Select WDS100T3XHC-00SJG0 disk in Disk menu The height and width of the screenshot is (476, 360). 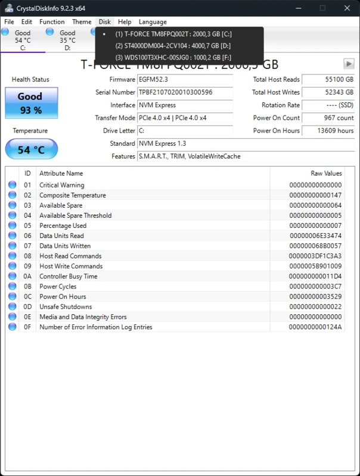point(179,57)
